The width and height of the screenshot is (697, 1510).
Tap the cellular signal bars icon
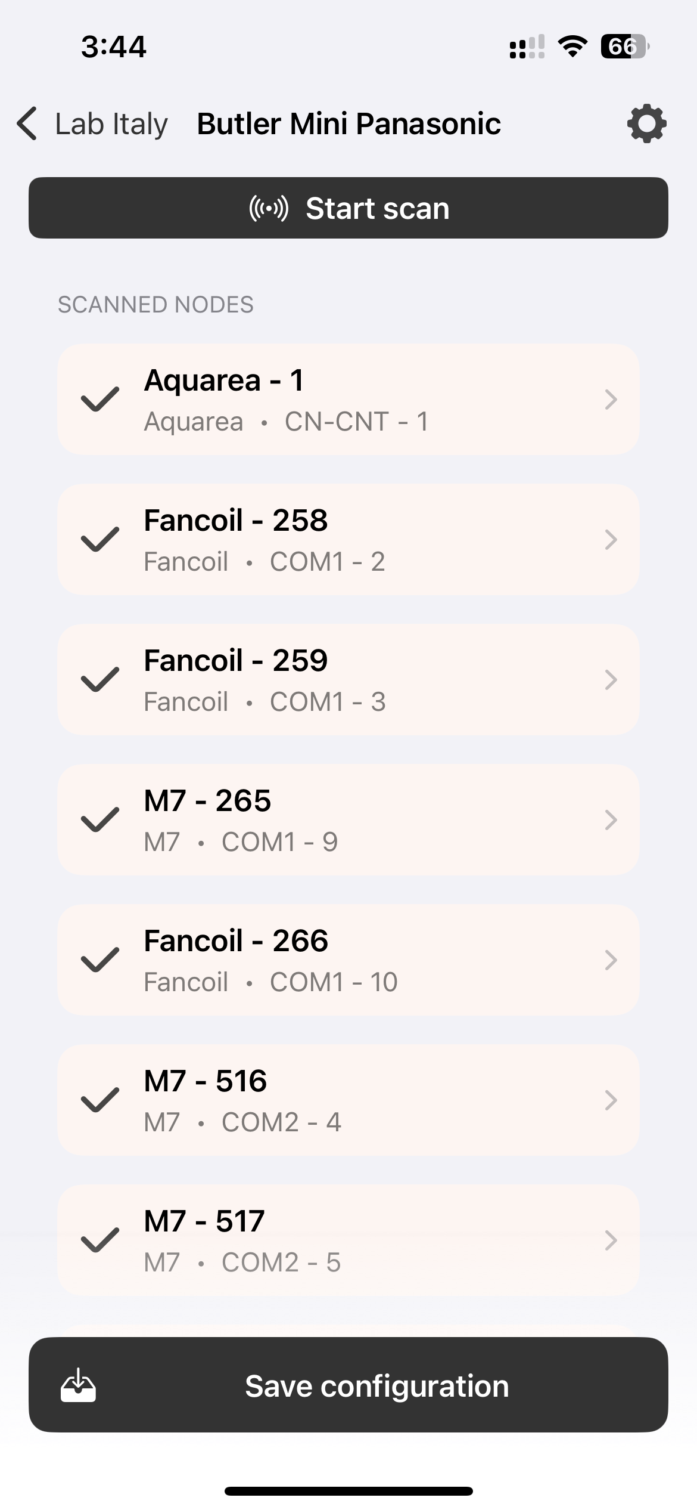click(527, 47)
